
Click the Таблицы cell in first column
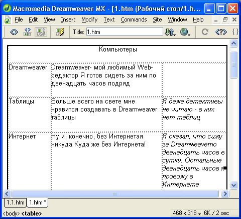tap(21, 101)
